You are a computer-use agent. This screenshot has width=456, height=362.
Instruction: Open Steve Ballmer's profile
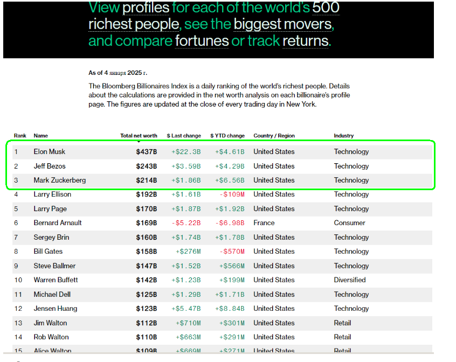[54, 266]
